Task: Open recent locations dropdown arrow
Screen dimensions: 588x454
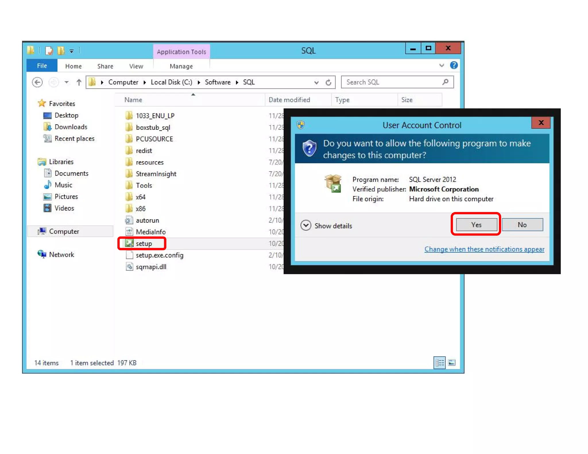Action: (x=66, y=82)
